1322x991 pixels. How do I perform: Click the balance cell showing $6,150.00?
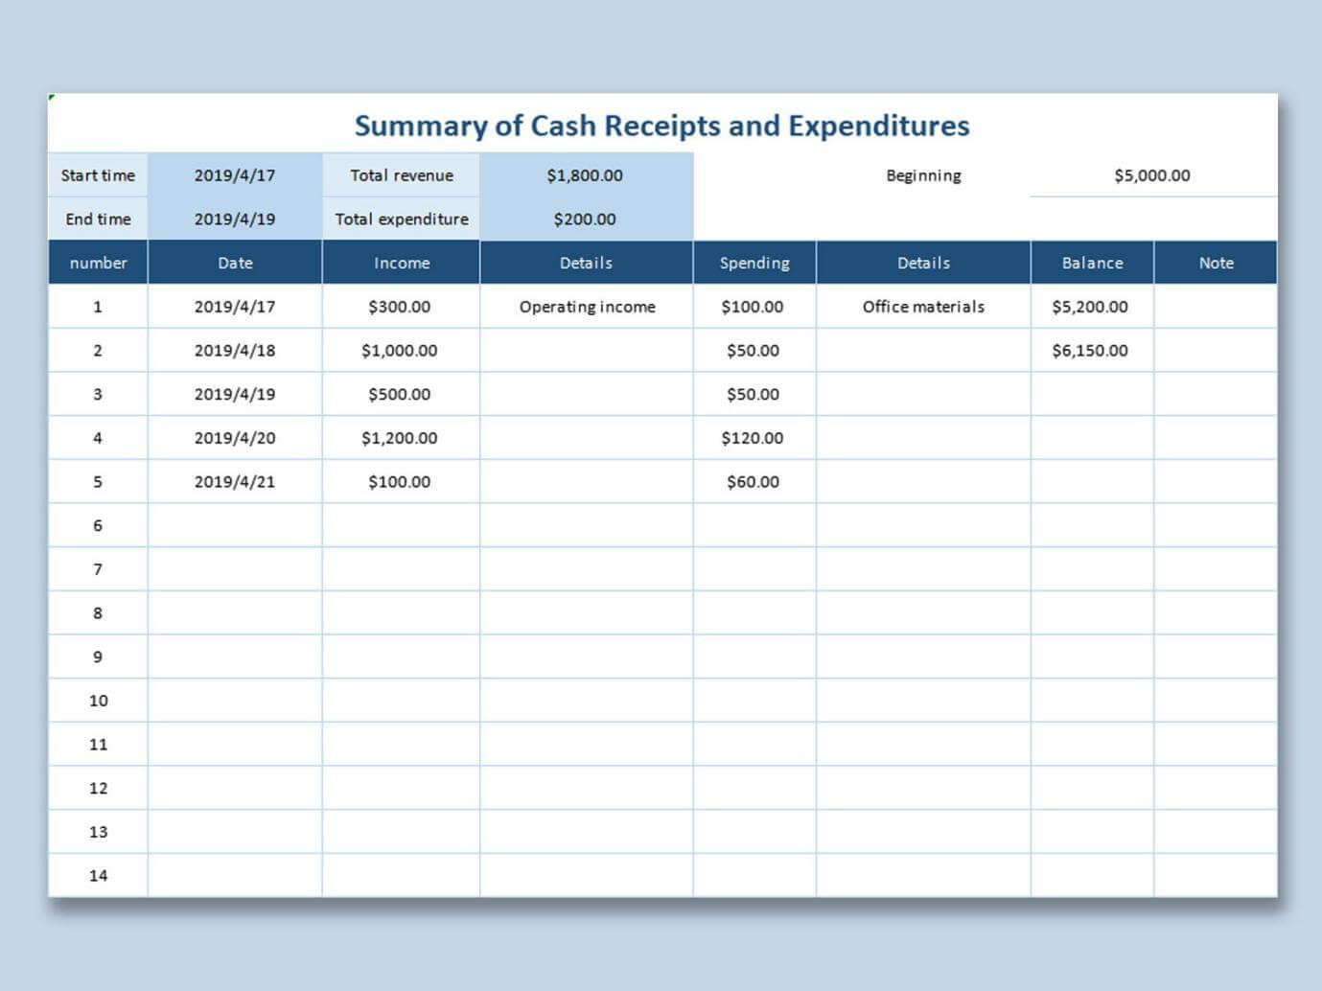[x=1092, y=350]
